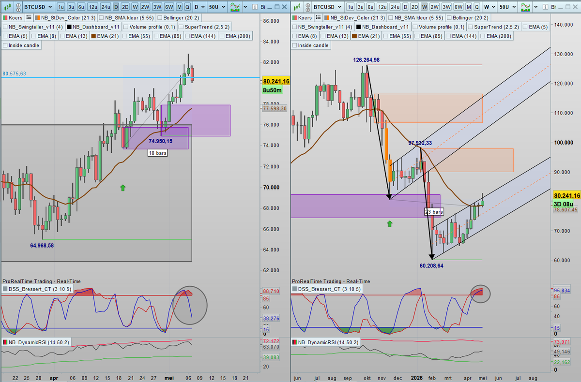Open chart style icon in weekly chart

click(298, 7)
